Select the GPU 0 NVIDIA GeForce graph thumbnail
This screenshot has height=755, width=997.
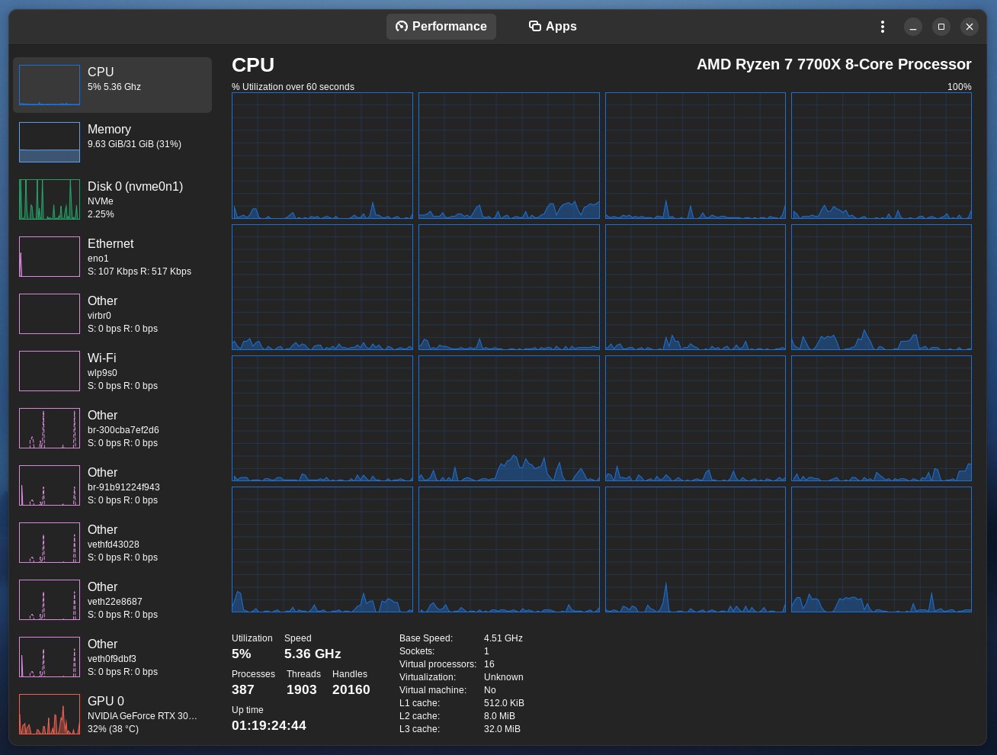pos(50,714)
